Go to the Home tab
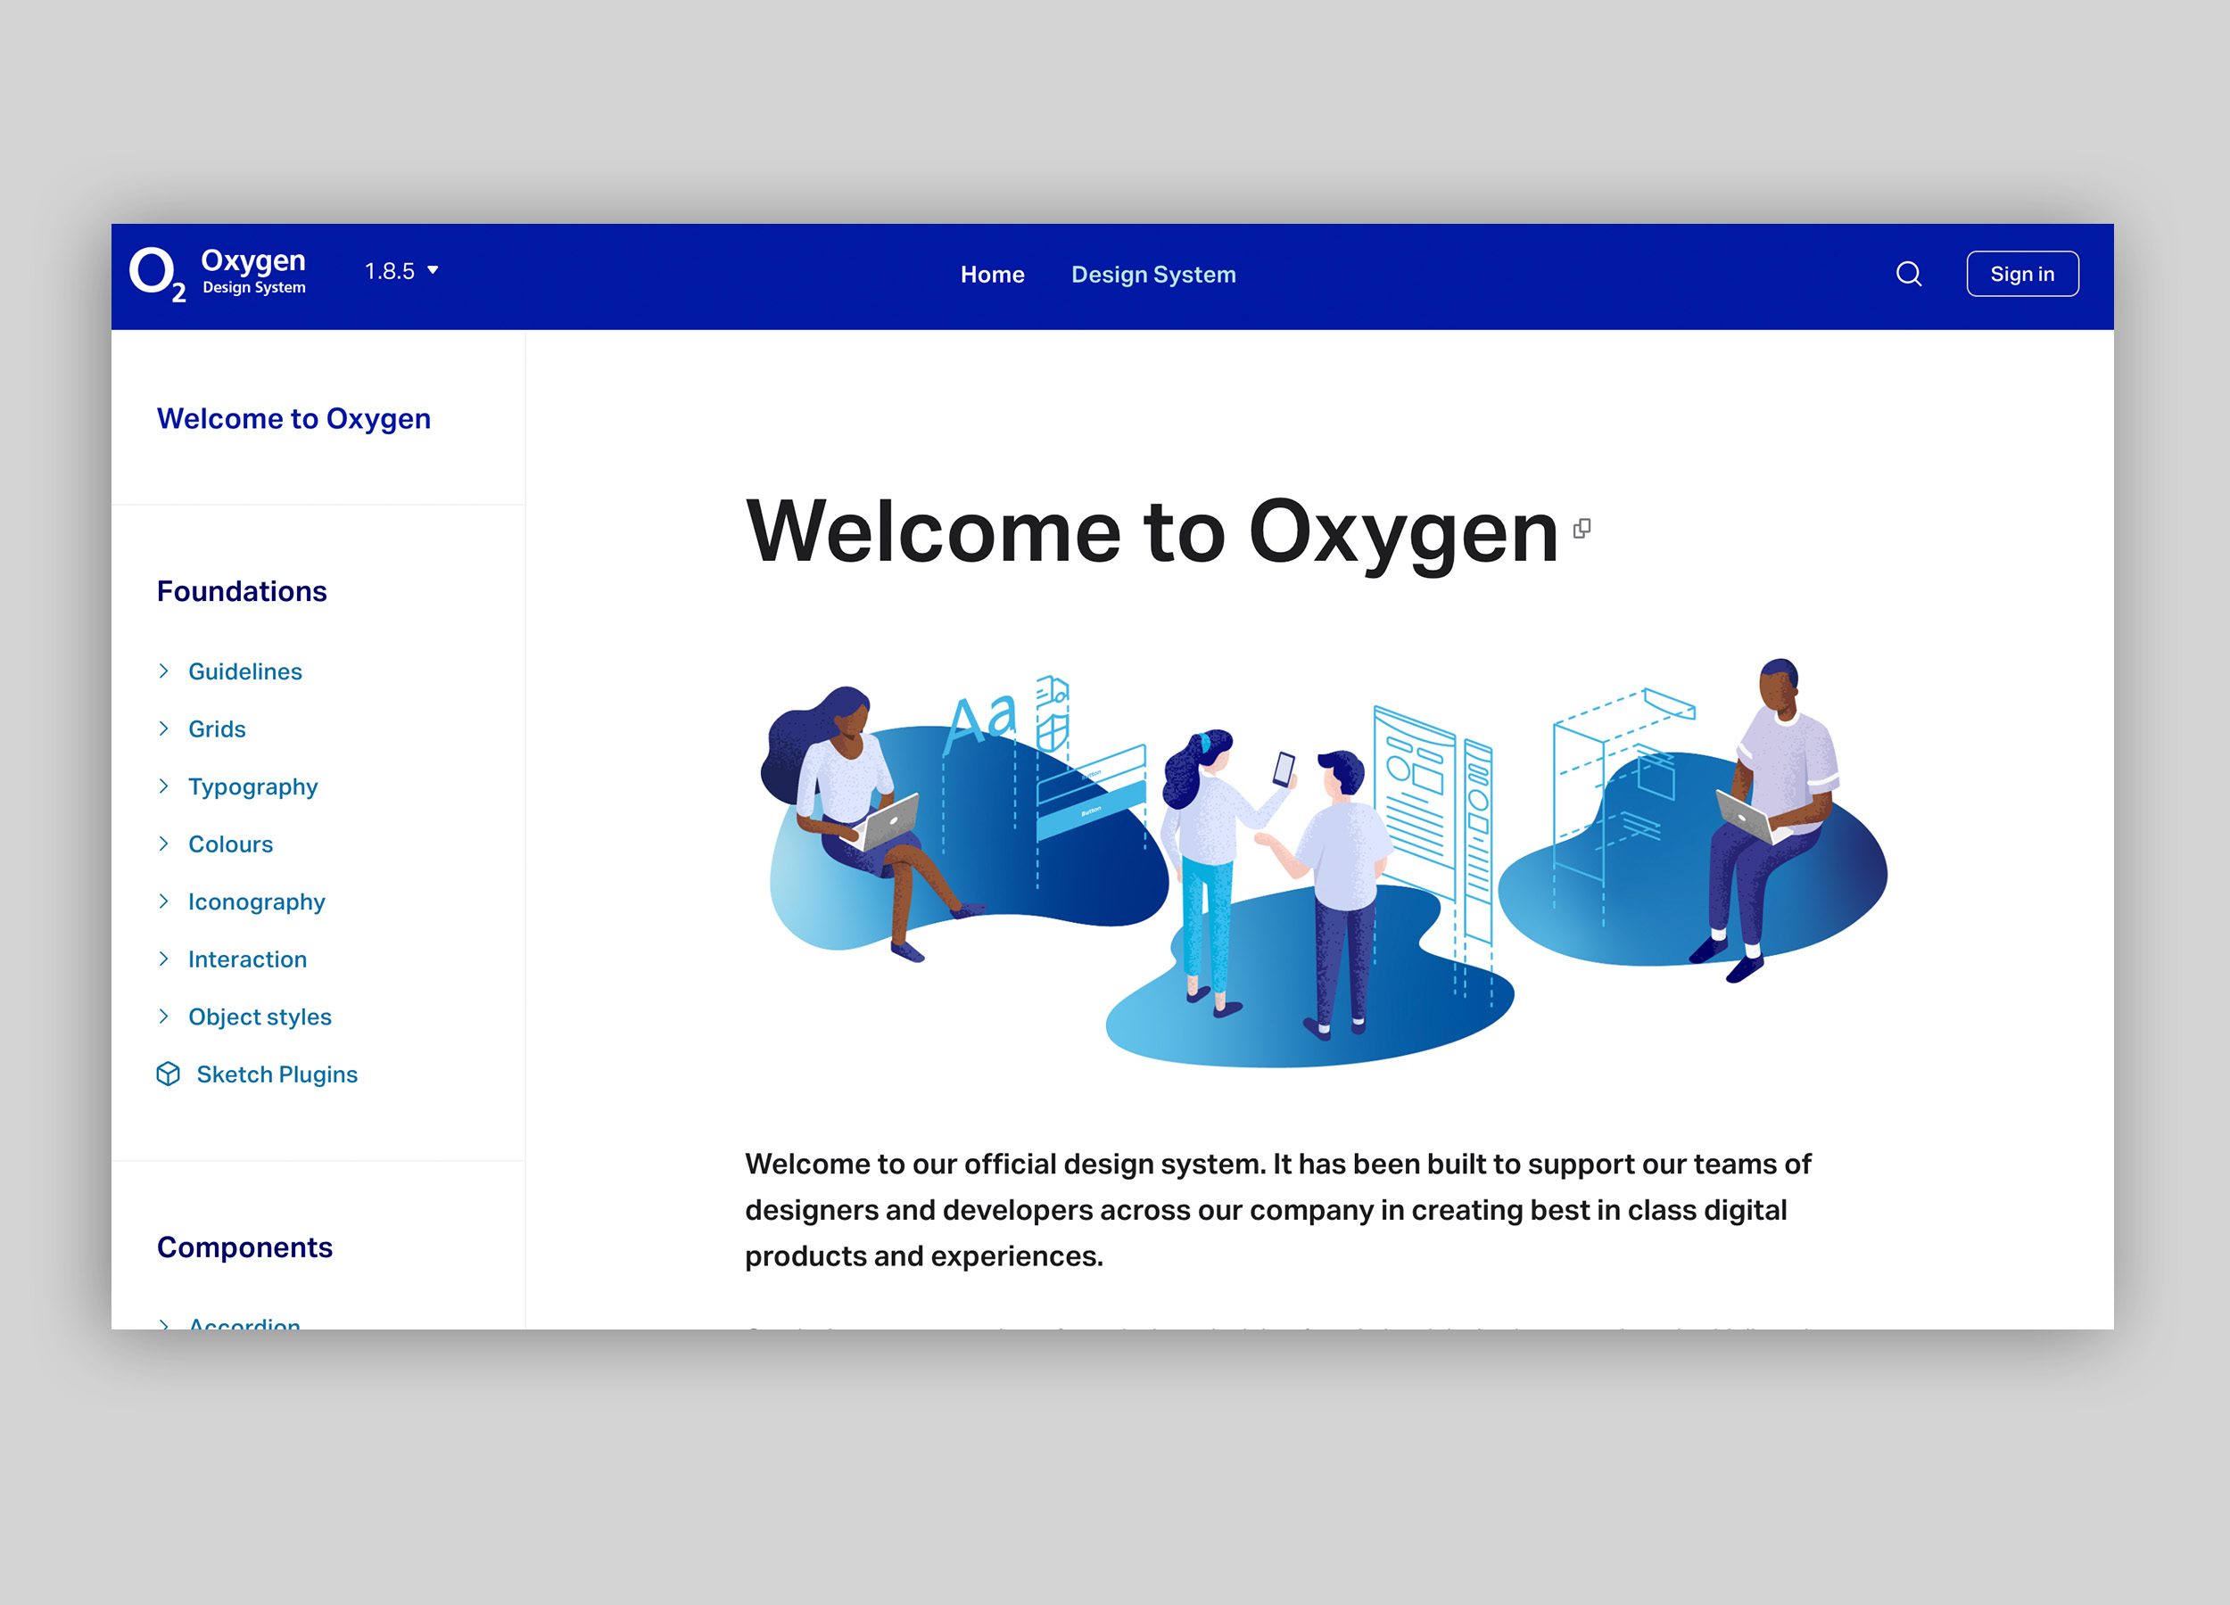The image size is (2230, 1605). pyautogui.click(x=992, y=275)
